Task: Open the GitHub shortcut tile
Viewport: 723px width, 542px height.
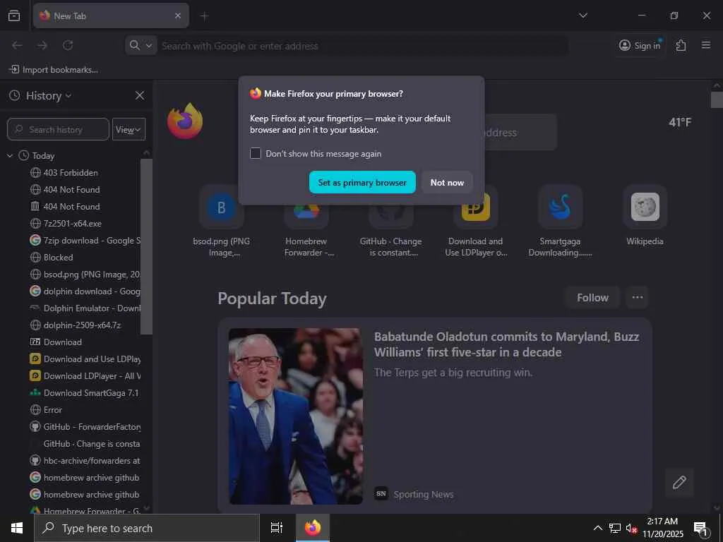Action: click(x=390, y=222)
